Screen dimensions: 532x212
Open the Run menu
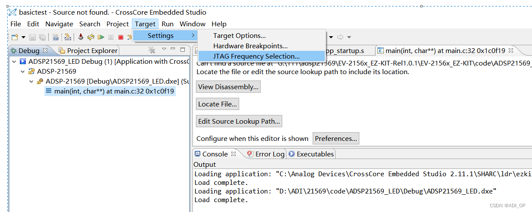(x=168, y=24)
